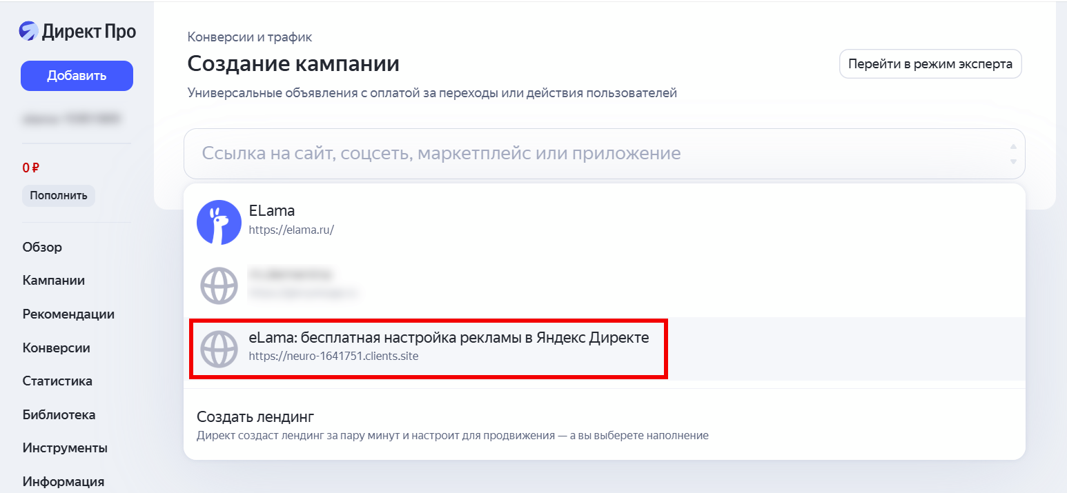
Task: Click the up/down arrows in the link field
Action: [x=1013, y=153]
